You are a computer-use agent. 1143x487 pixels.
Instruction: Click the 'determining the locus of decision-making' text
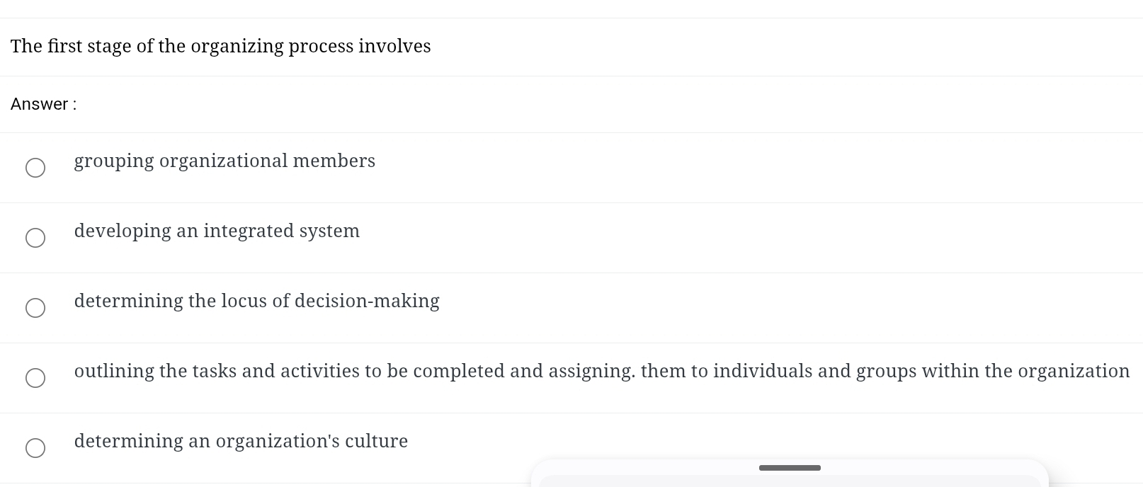pos(256,301)
